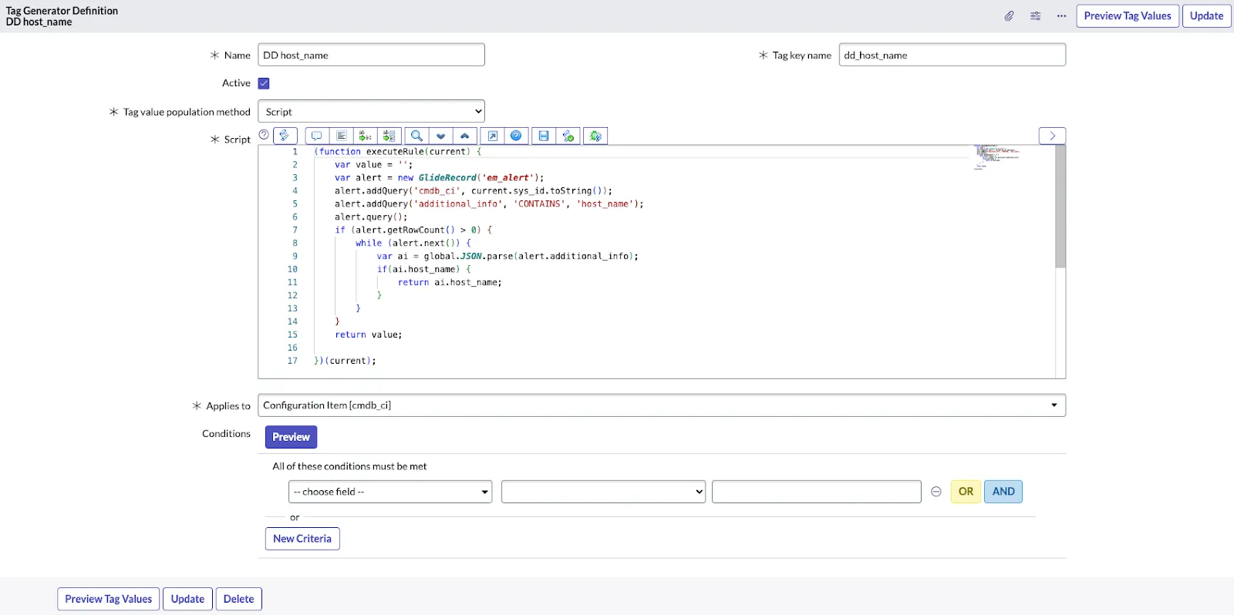Click the bottom Preview Tag Values button
1234x615 pixels.
(109, 599)
